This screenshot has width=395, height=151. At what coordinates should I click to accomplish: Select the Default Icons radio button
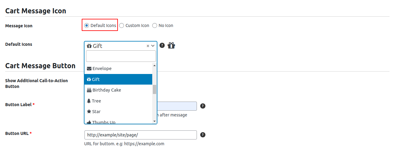coord(87,25)
